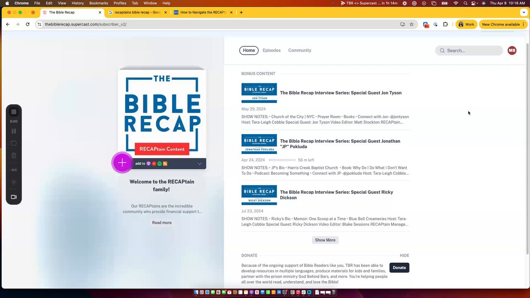This screenshot has height=298, width=530.
Task: Click the Show More button
Action: (325, 240)
